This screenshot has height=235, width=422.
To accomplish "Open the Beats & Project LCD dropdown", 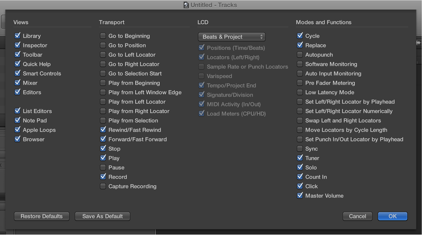I will point(232,37).
